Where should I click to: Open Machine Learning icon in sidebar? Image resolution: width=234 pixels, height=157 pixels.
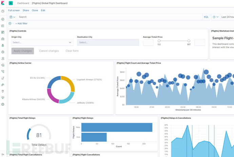coord(3,52)
